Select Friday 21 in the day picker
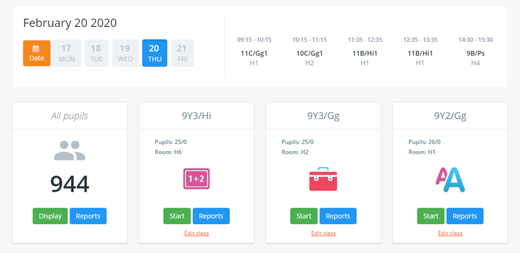The height and width of the screenshot is (253, 520). [182, 53]
